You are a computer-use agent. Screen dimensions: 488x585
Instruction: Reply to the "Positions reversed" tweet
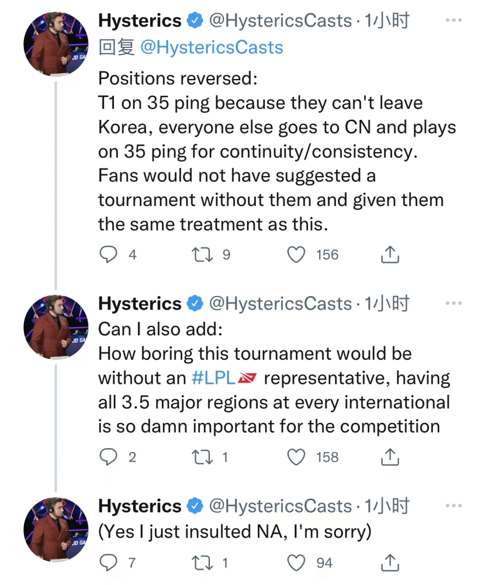(x=108, y=254)
